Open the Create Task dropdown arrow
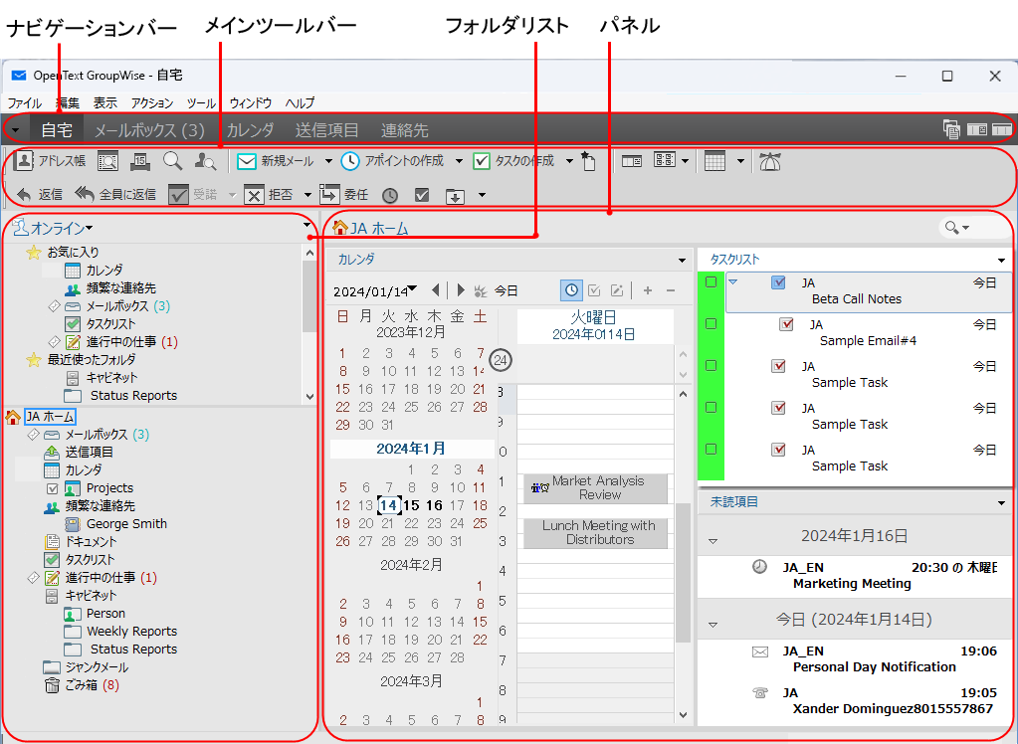The height and width of the screenshot is (744, 1018). [569, 162]
